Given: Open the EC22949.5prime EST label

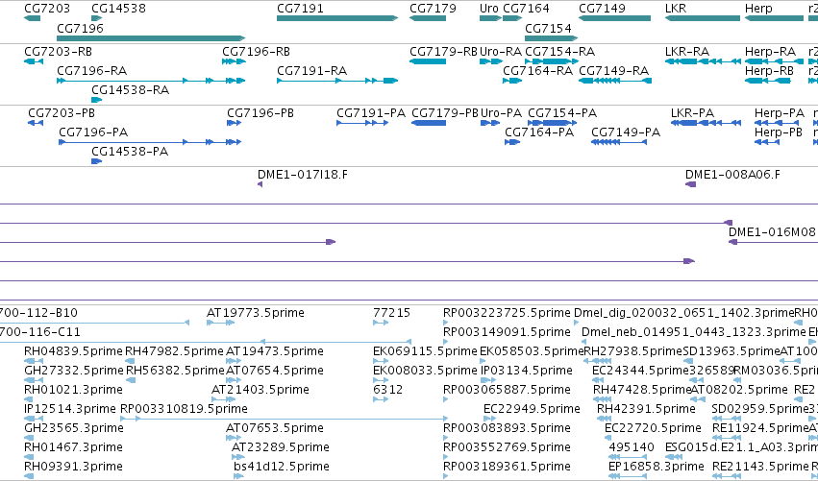Looking at the screenshot, I should pyautogui.click(x=533, y=409).
